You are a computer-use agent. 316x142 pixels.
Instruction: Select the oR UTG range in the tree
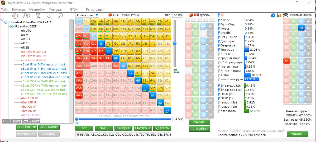(x=26, y=31)
